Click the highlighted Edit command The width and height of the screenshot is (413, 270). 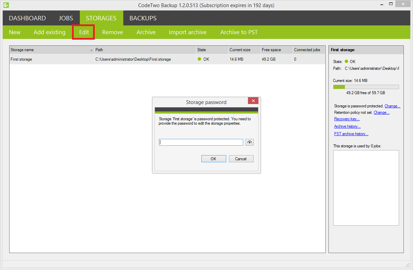coord(83,32)
